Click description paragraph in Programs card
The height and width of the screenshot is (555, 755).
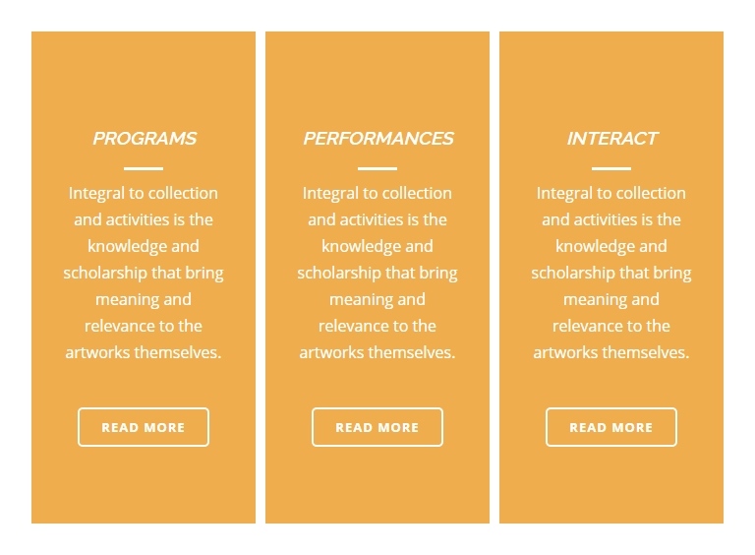(144, 273)
